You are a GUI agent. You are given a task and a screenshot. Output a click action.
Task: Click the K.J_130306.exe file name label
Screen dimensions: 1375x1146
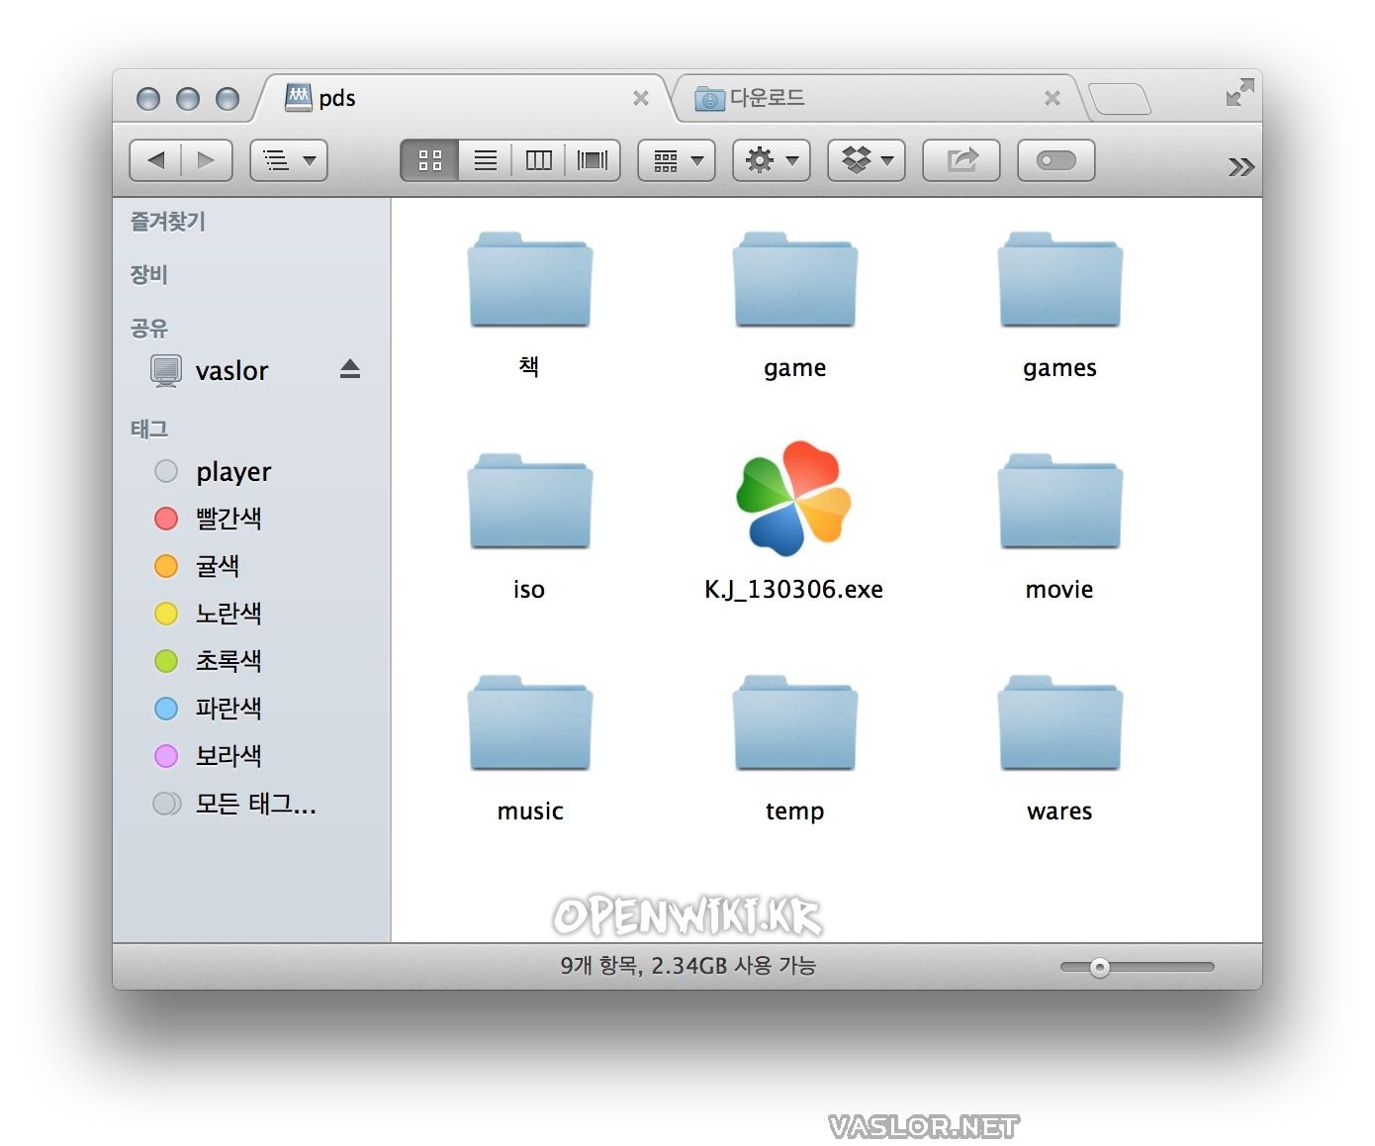pyautogui.click(x=794, y=590)
